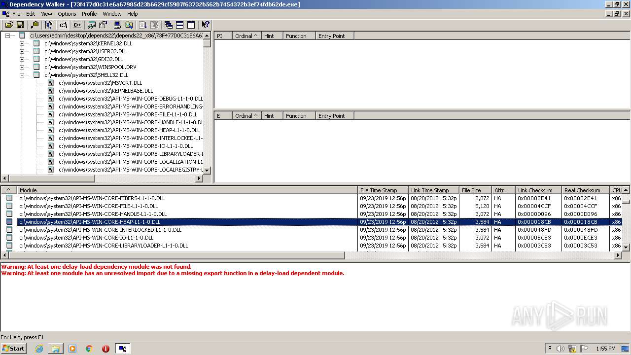Open the View menu
This screenshot has width=631, height=355.
(x=46, y=14)
